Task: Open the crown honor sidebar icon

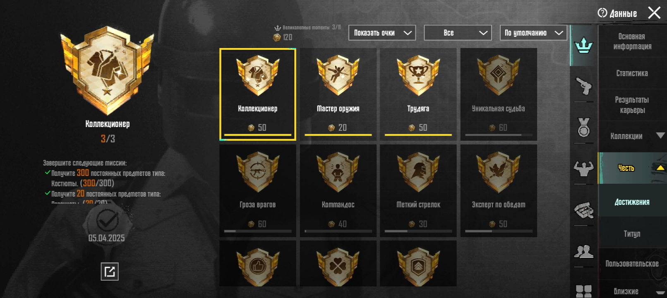Action: click(584, 45)
